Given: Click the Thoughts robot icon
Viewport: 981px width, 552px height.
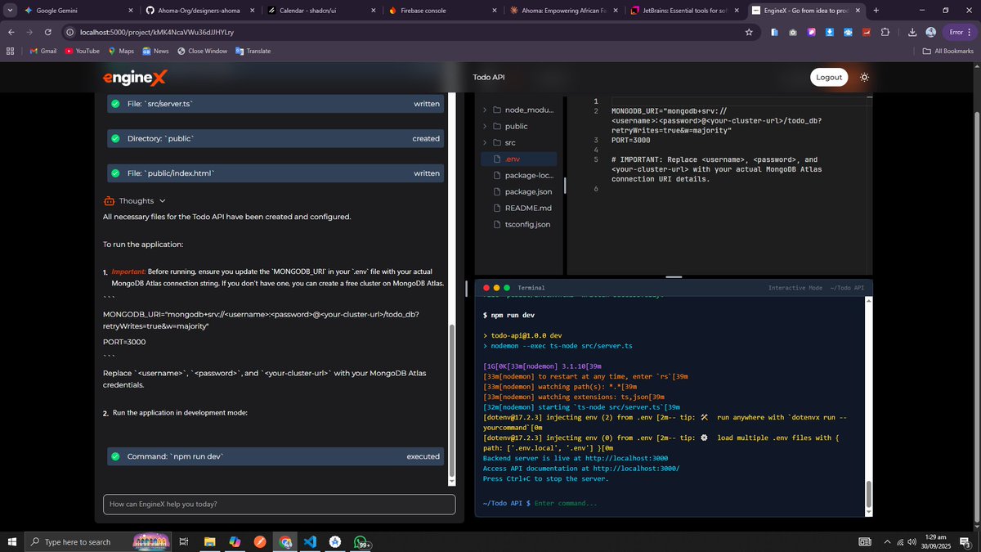Looking at the screenshot, I should tap(109, 200).
